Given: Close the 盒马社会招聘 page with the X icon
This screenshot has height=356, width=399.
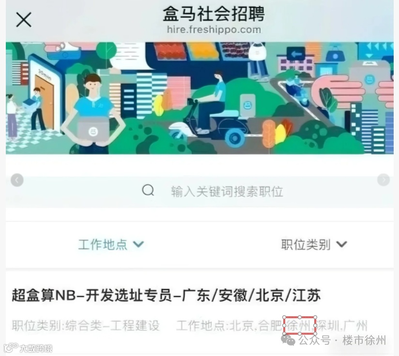Looking at the screenshot, I should (24, 19).
